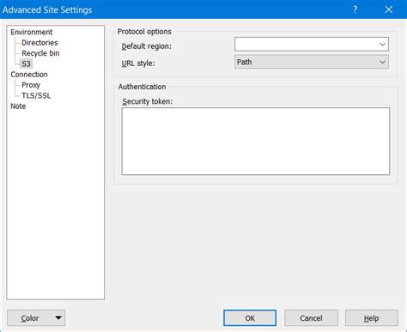Open the Note settings page

click(x=18, y=106)
